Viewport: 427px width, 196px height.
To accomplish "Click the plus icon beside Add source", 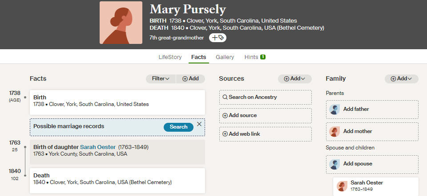I will [225, 115].
